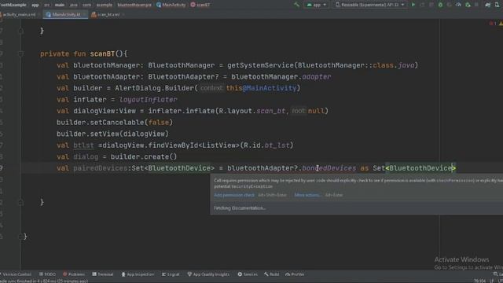Click the btlst variable name in code
503x283 pixels.
[83, 145]
